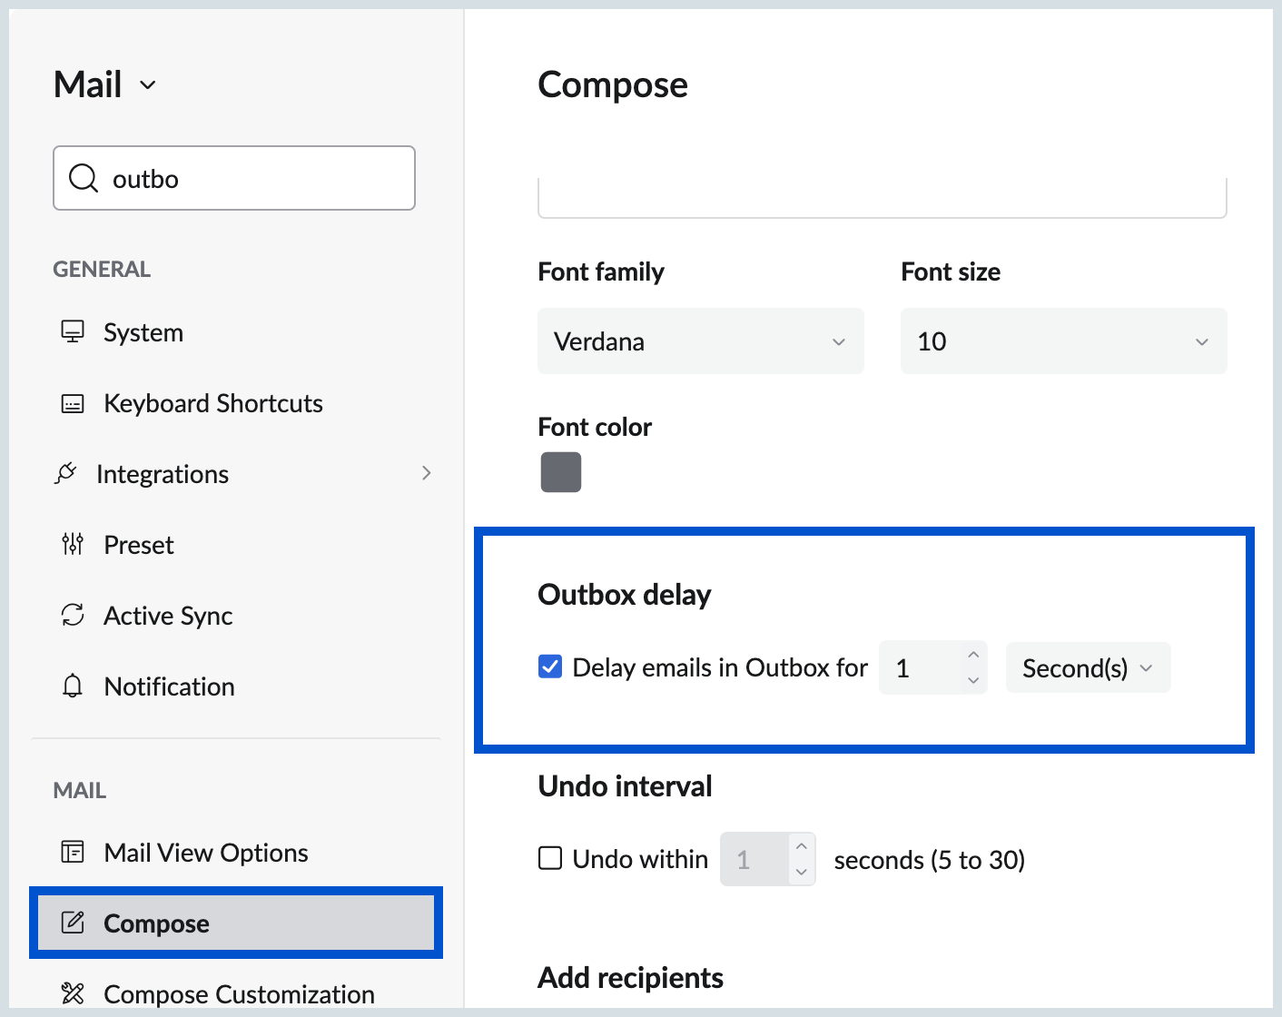
Task: Open Keyboard Shortcuts settings
Action: 213,403
